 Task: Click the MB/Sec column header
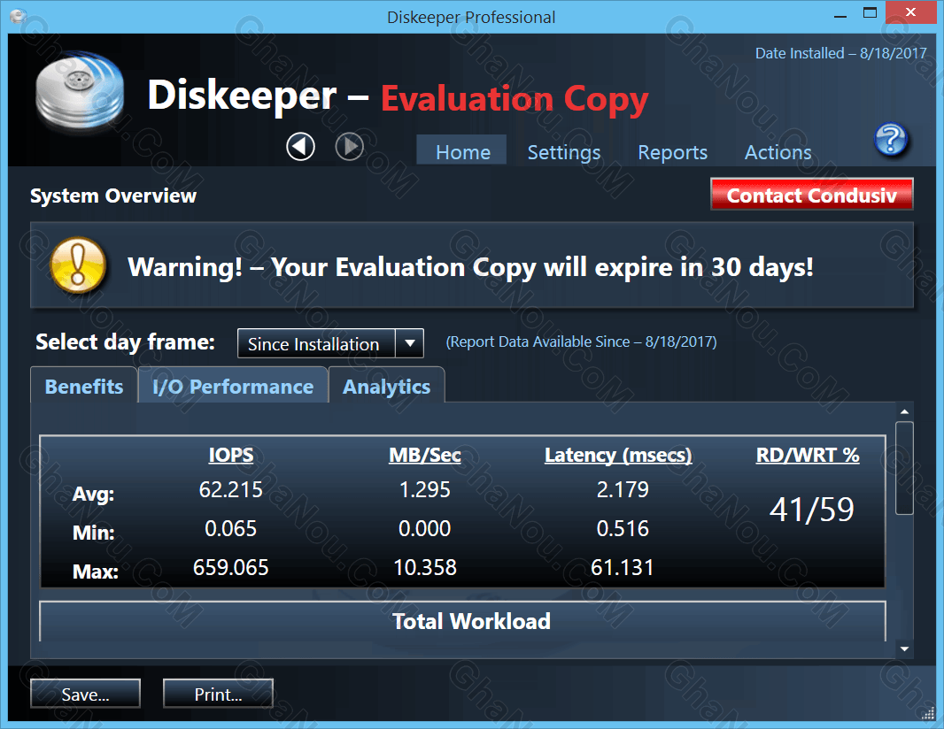tap(424, 455)
